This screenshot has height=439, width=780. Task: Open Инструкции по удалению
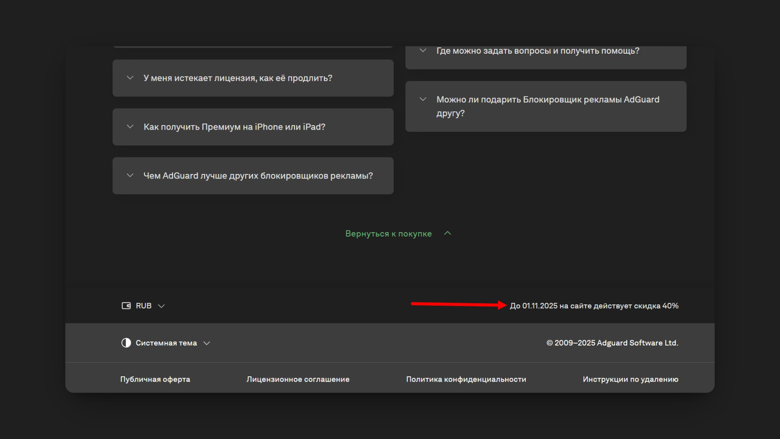click(630, 379)
